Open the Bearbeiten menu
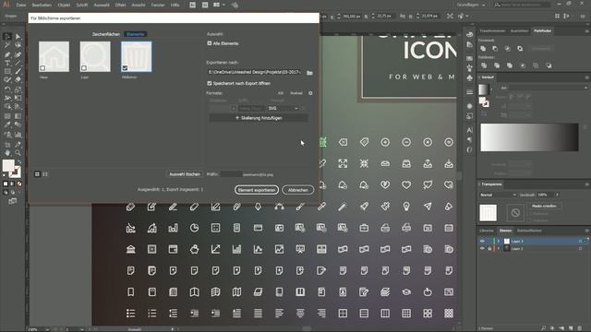591x332 pixels. pyautogui.click(x=42, y=5)
